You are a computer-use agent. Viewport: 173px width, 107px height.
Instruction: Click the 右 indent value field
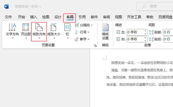(x=135, y=39)
